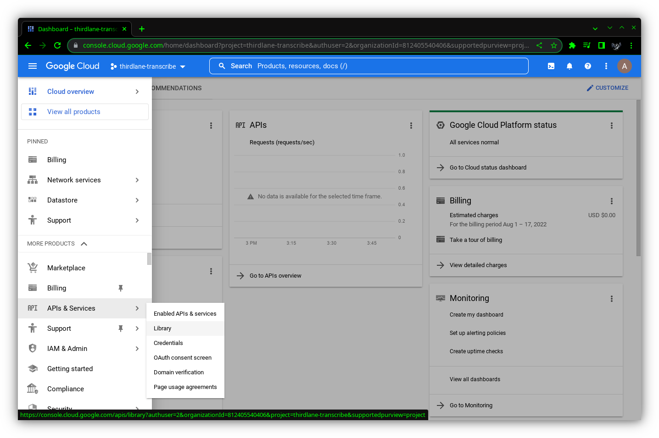The width and height of the screenshot is (659, 438).
Task: Click View all dashboards link
Action: (x=475, y=379)
